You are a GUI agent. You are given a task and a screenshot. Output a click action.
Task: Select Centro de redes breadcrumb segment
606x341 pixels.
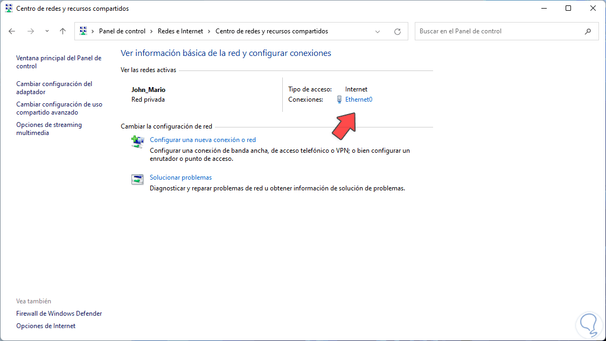click(x=271, y=31)
